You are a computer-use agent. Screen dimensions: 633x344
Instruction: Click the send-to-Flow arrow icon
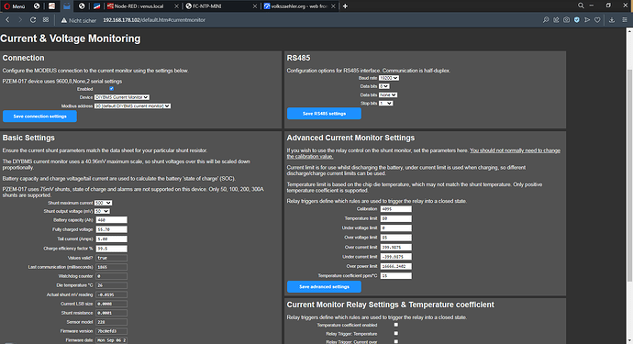tap(587, 20)
